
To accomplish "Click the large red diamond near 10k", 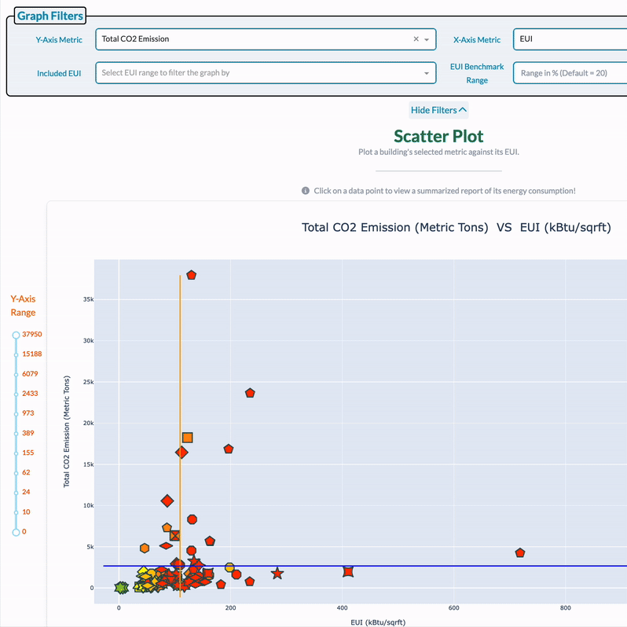I will (167, 500).
